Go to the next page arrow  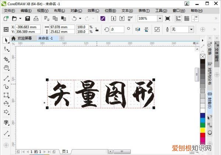click(45, 152)
